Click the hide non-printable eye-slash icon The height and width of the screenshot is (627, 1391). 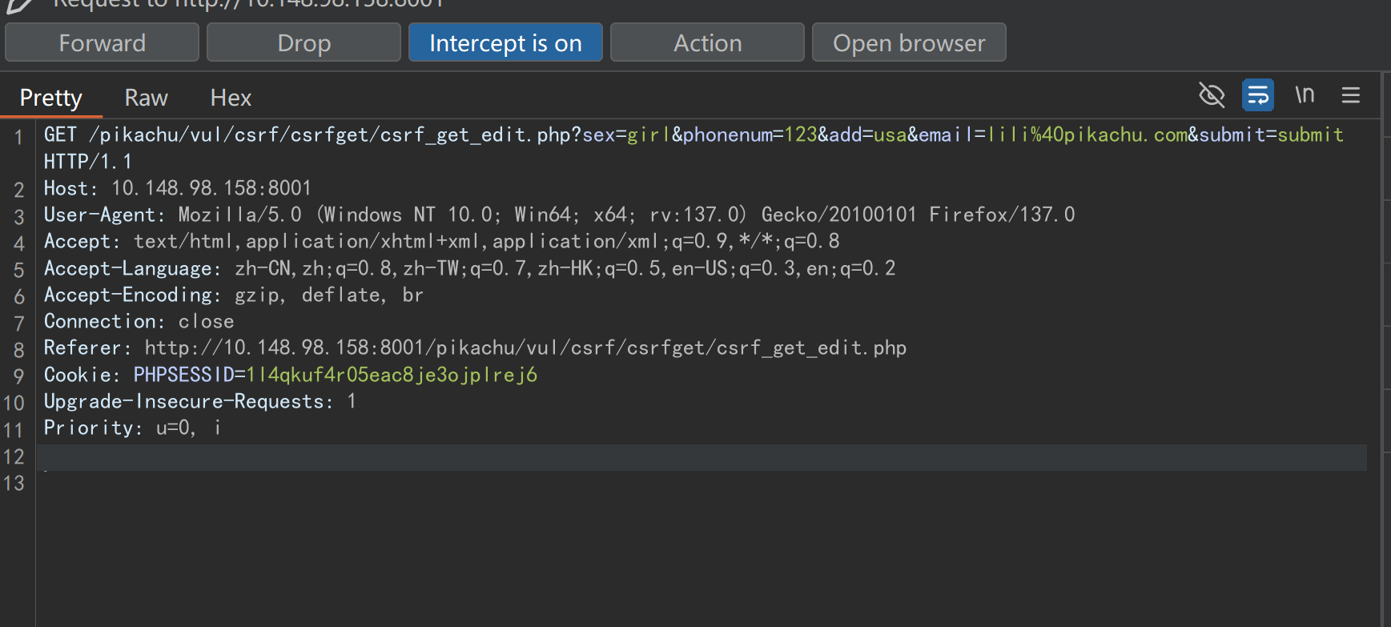(1212, 95)
